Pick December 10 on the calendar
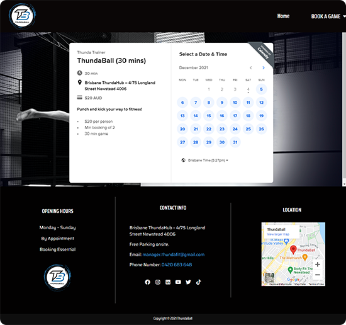Viewport: 346px width, 325px height. [x=235, y=103]
